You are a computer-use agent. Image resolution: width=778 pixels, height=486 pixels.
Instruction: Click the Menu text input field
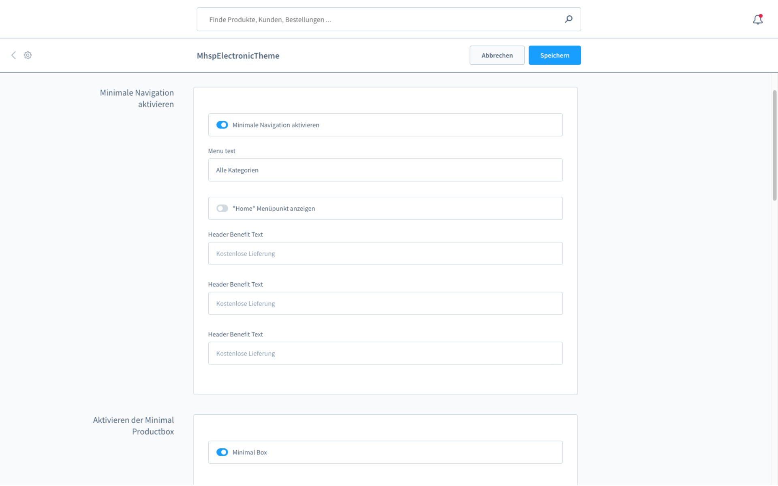(385, 170)
